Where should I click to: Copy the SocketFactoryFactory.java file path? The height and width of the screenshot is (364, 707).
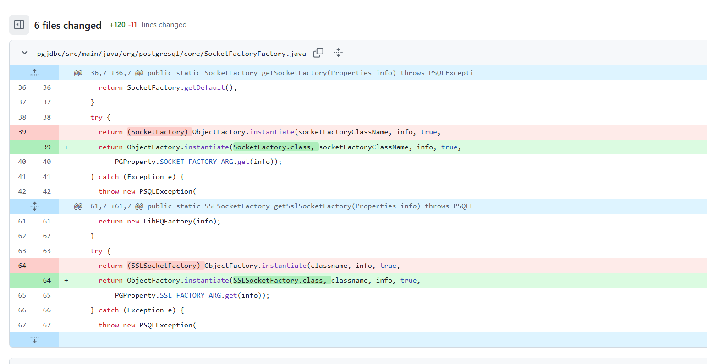(318, 53)
